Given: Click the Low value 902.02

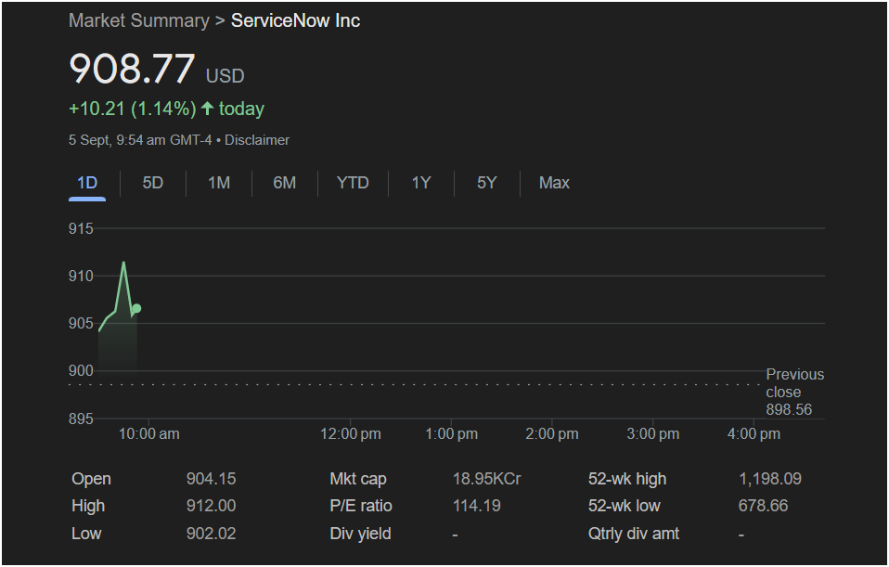Looking at the screenshot, I should (x=211, y=534).
